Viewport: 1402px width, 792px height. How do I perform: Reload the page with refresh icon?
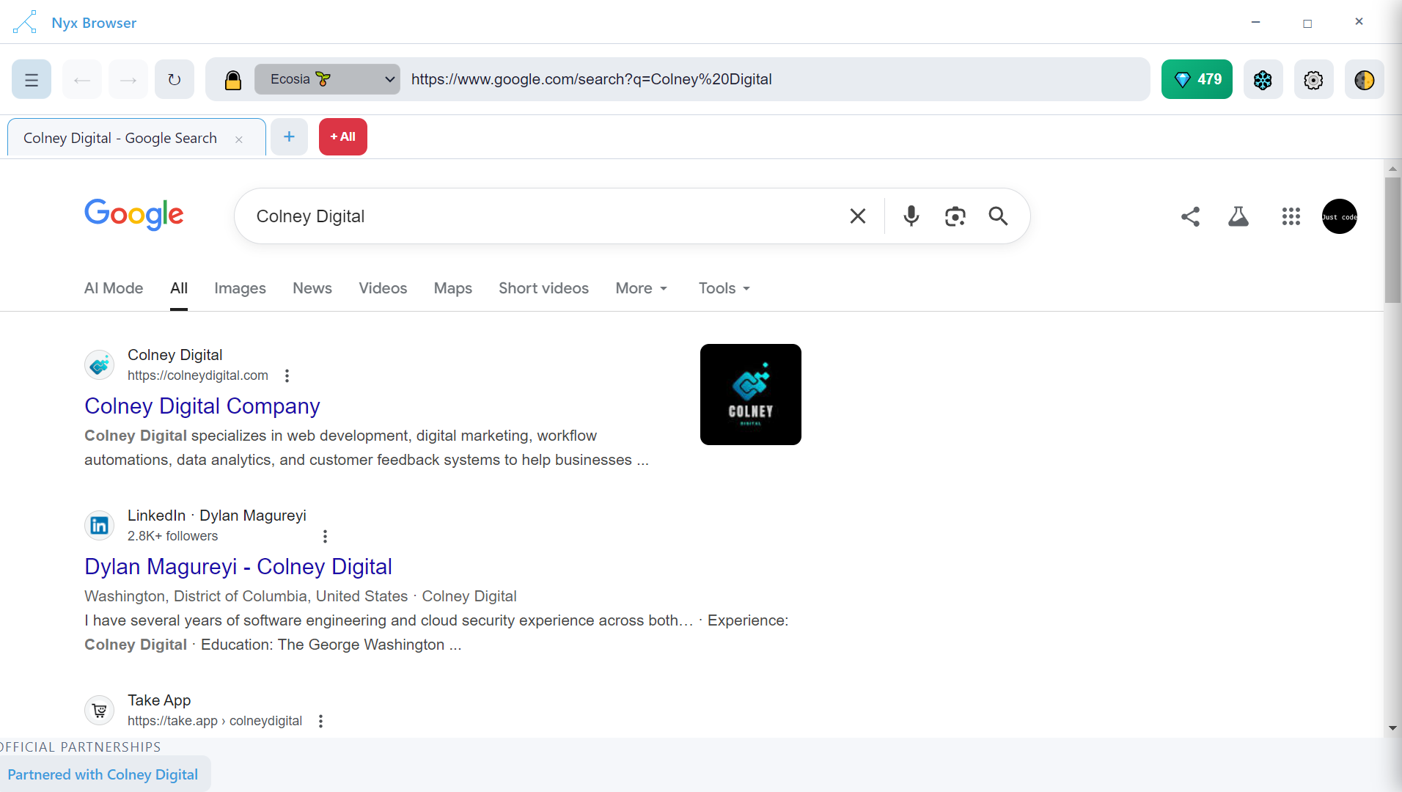tap(175, 79)
